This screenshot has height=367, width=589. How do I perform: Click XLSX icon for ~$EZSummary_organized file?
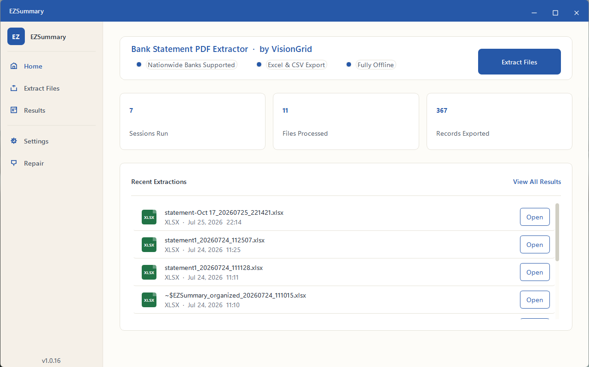(149, 300)
